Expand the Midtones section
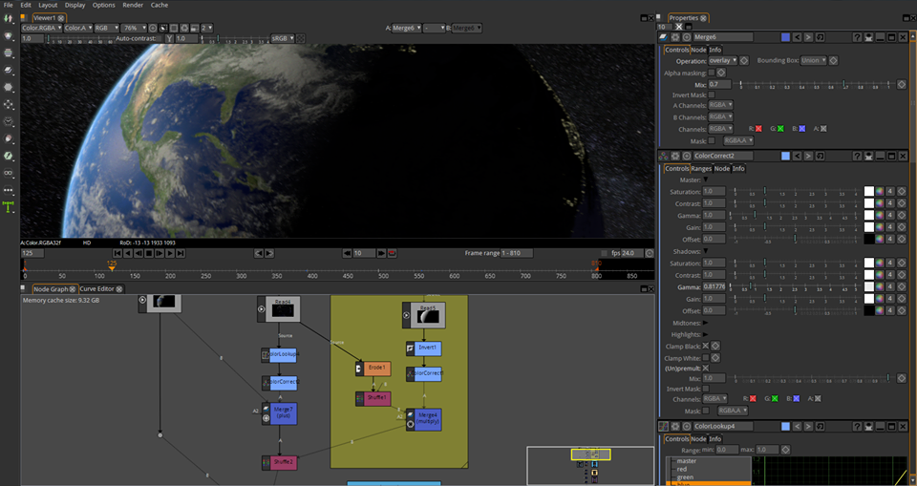917x486 pixels. [x=705, y=323]
